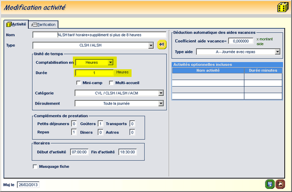Expand the Comptabilisation en Heures dropdown
Image resolution: width=292 pixels, height=192 pixels.
pyautogui.click(x=110, y=62)
